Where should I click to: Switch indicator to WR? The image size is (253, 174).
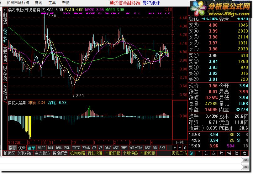coord(155,148)
